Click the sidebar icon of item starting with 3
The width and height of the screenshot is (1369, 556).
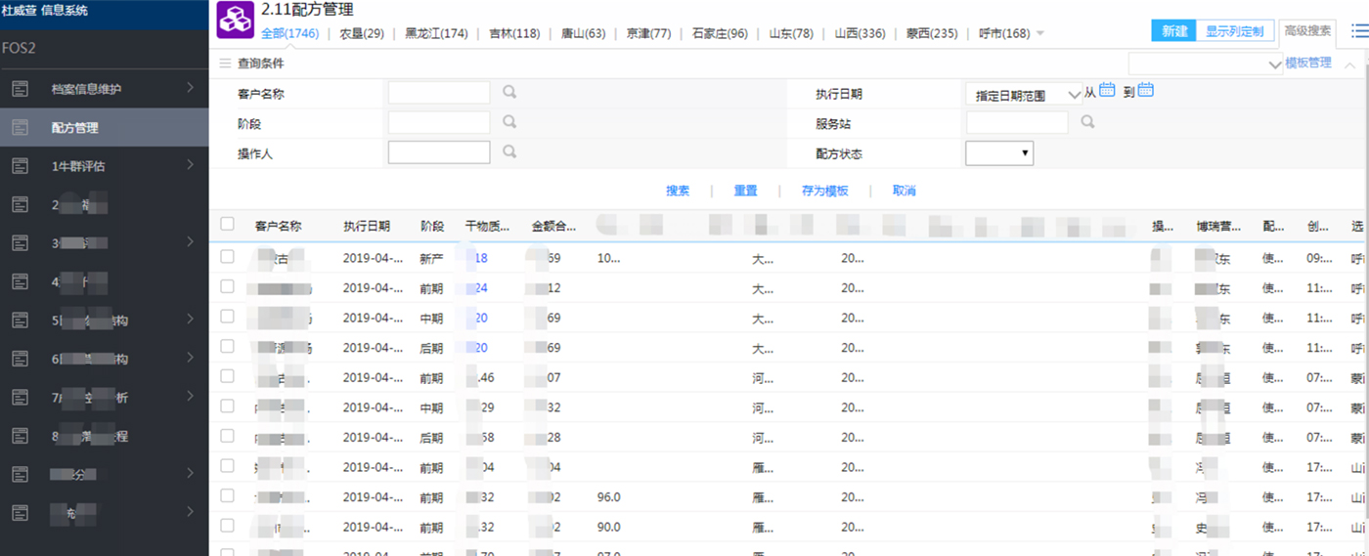[20, 242]
